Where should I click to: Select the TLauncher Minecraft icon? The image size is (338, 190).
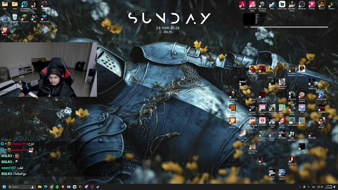[x=25, y=18]
